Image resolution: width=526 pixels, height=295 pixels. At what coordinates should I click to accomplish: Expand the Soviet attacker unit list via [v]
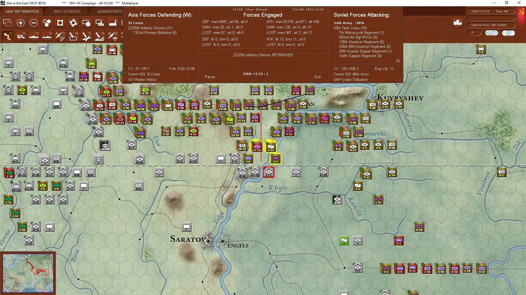click(x=398, y=60)
